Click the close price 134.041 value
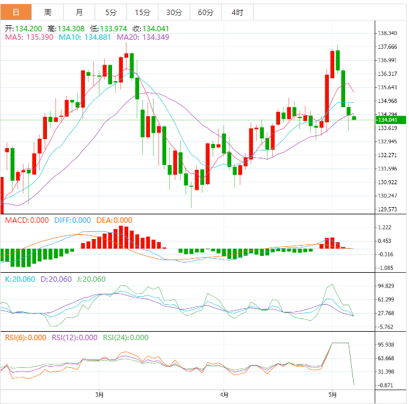The width and height of the screenshot is (409, 404). point(156,29)
